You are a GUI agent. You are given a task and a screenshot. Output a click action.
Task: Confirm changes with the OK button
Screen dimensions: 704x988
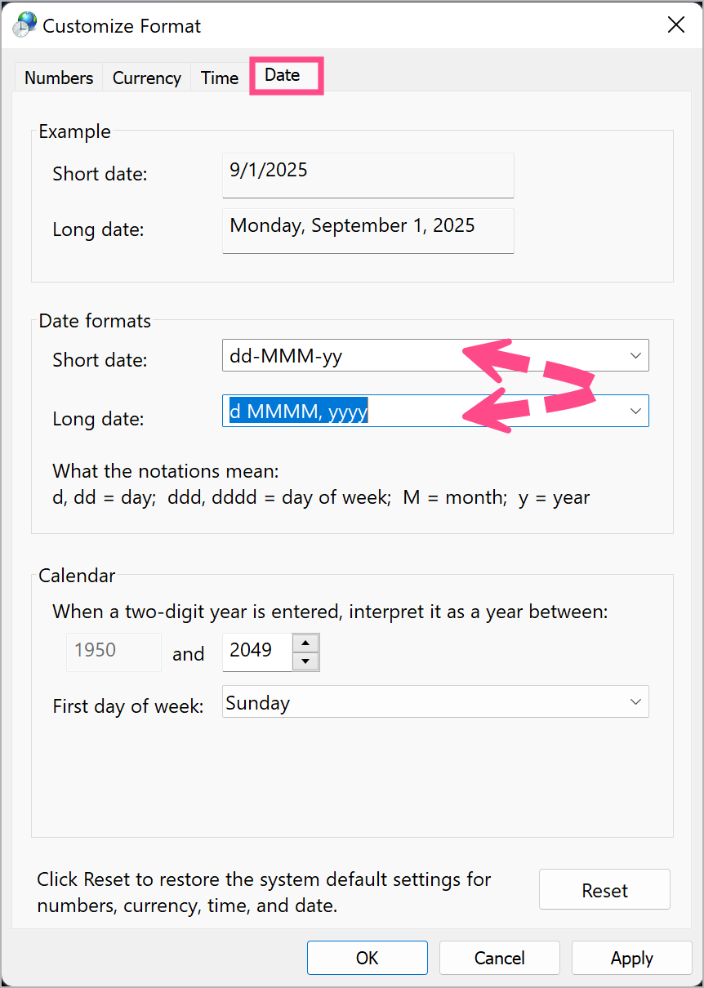point(367,958)
